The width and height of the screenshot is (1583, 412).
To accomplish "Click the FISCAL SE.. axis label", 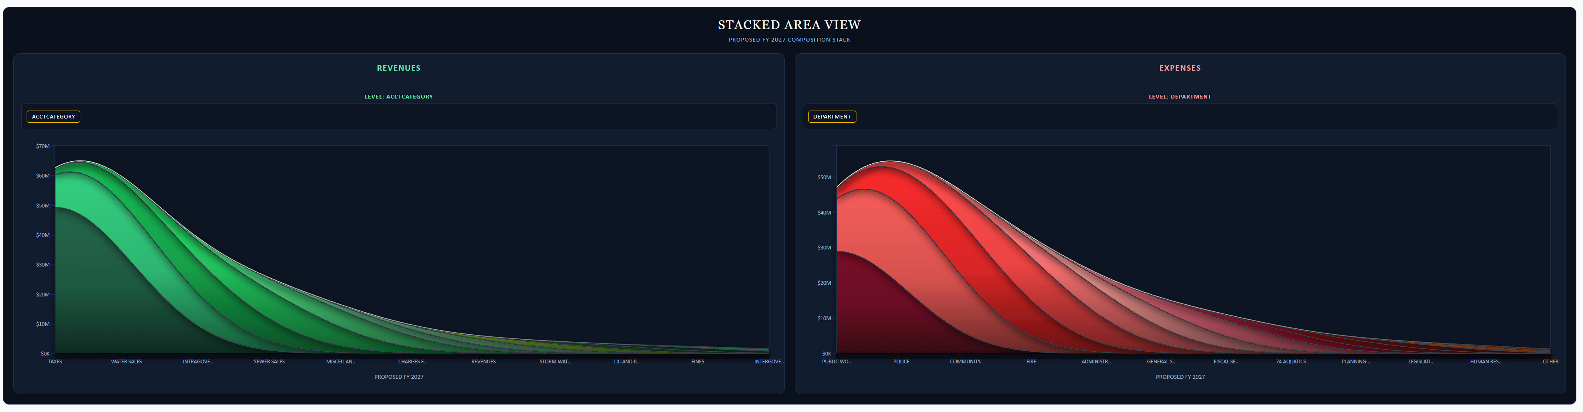I will (x=1226, y=362).
